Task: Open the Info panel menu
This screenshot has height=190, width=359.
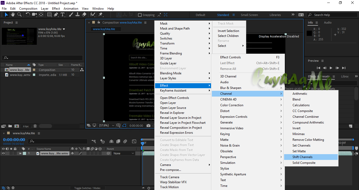Action: 317,23
